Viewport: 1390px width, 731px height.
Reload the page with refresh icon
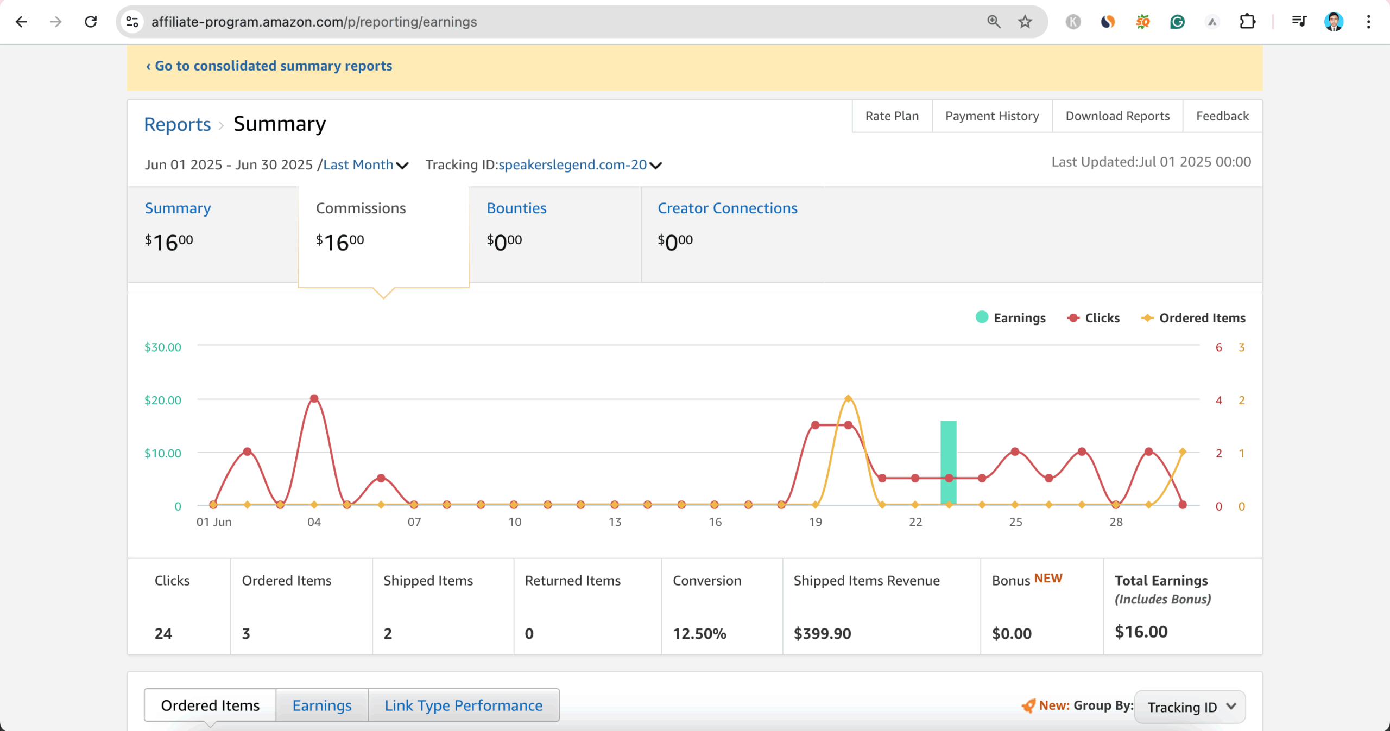[x=91, y=22]
